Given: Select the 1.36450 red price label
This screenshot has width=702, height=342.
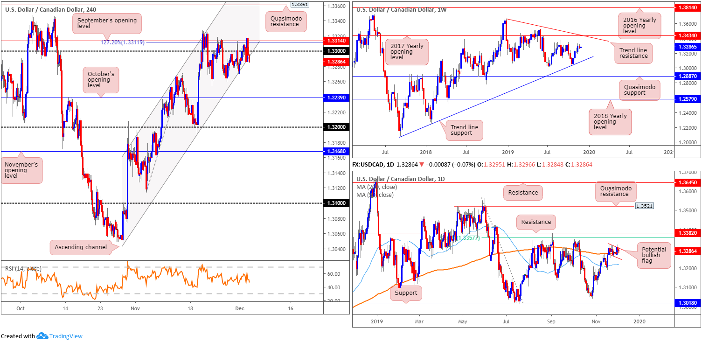Looking at the screenshot, I should pyautogui.click(x=687, y=182).
